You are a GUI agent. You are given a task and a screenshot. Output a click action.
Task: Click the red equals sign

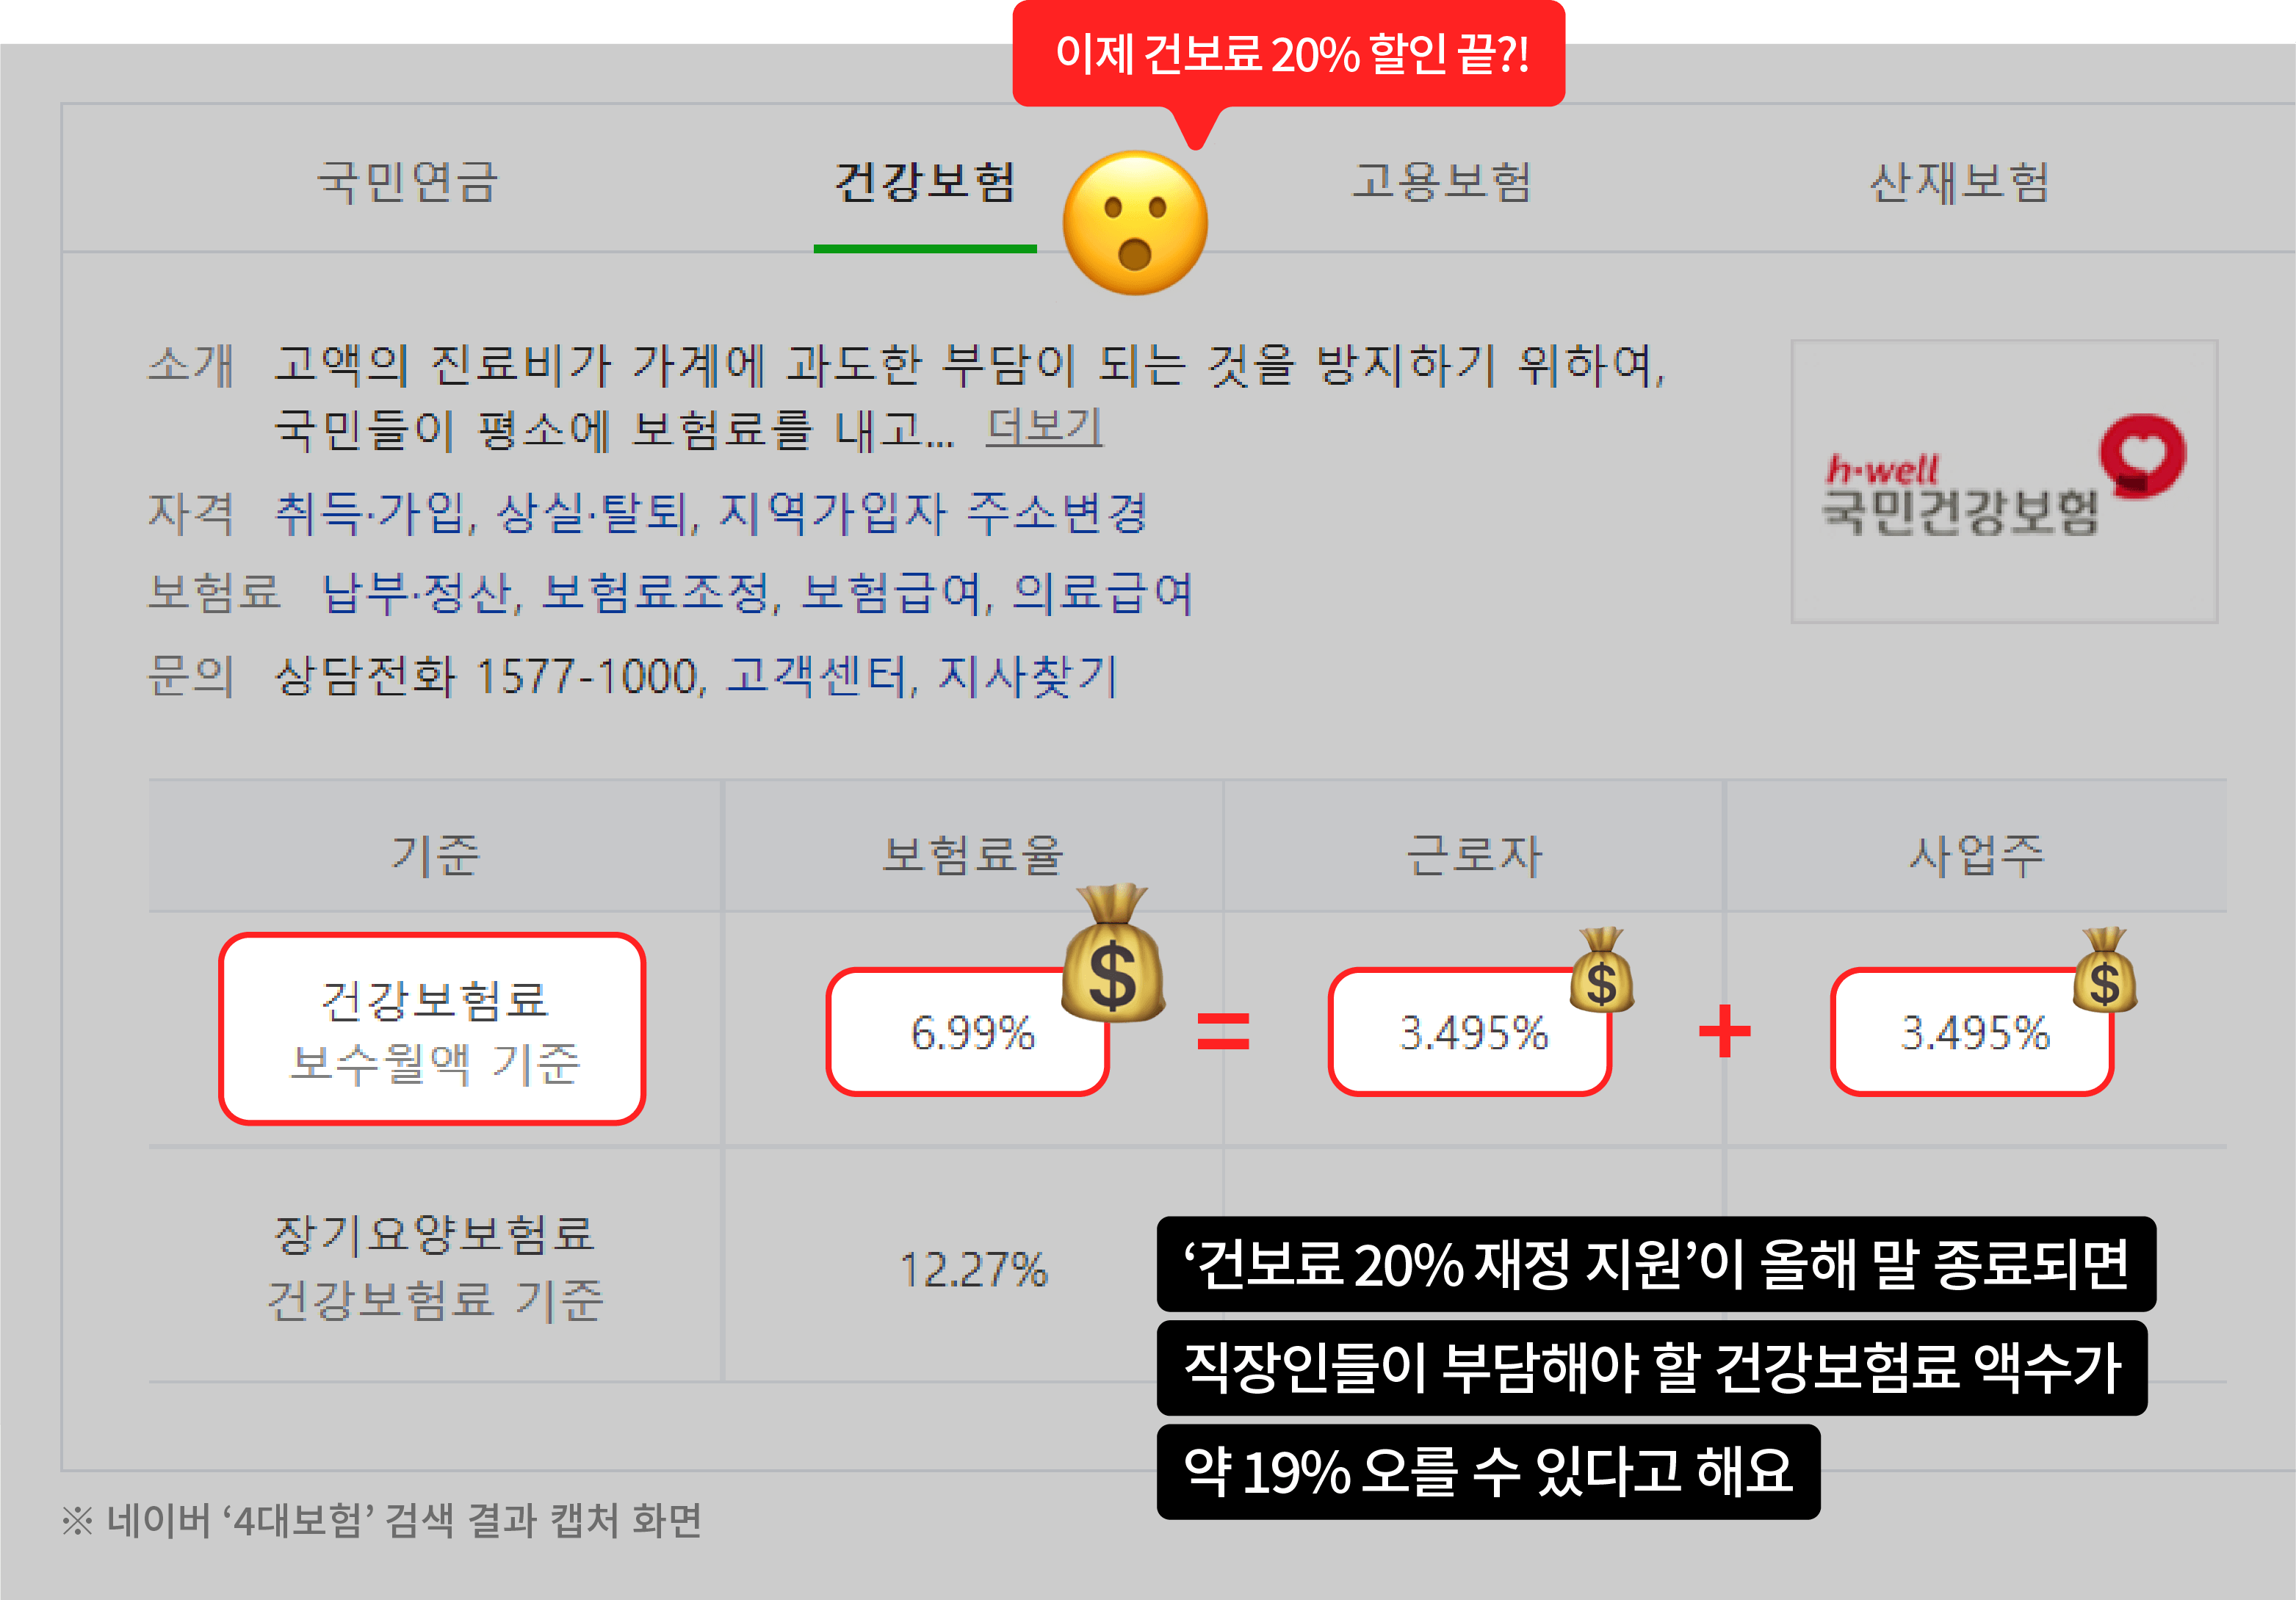[x=1223, y=1031]
